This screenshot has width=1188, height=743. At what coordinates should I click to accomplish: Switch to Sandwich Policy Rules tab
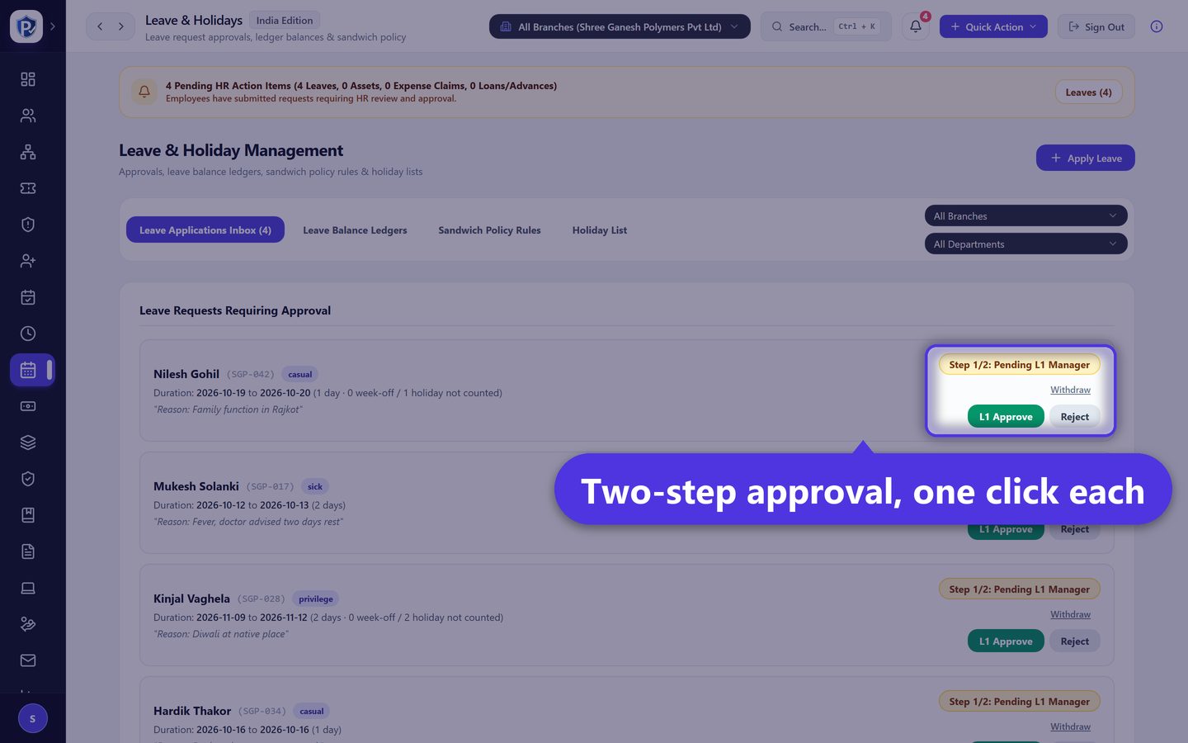tap(489, 230)
